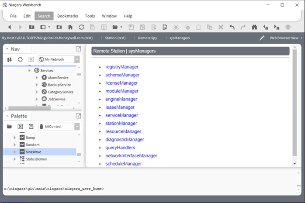Click the Export icon in toolbar
This screenshot has height=203, width=305.
pos(165,27)
